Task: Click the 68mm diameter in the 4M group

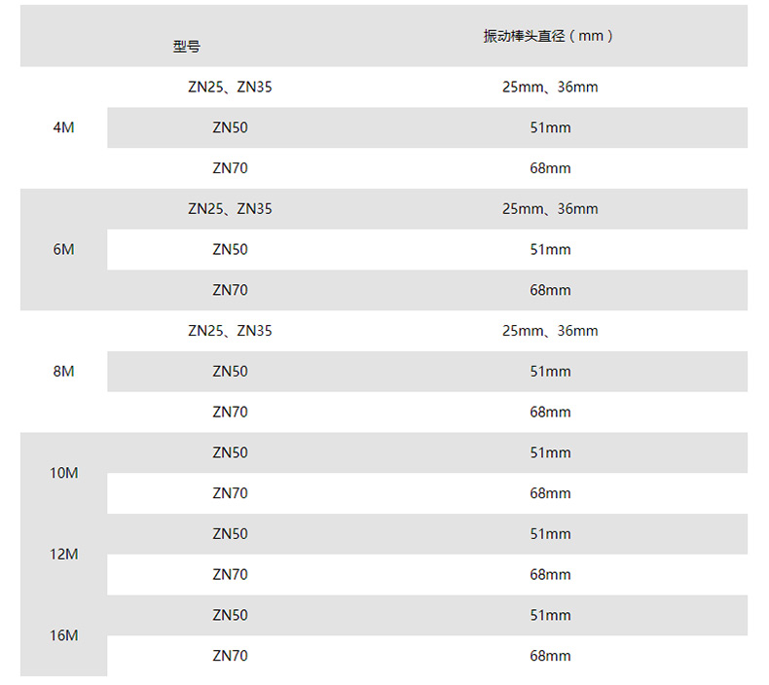Action: (x=550, y=168)
